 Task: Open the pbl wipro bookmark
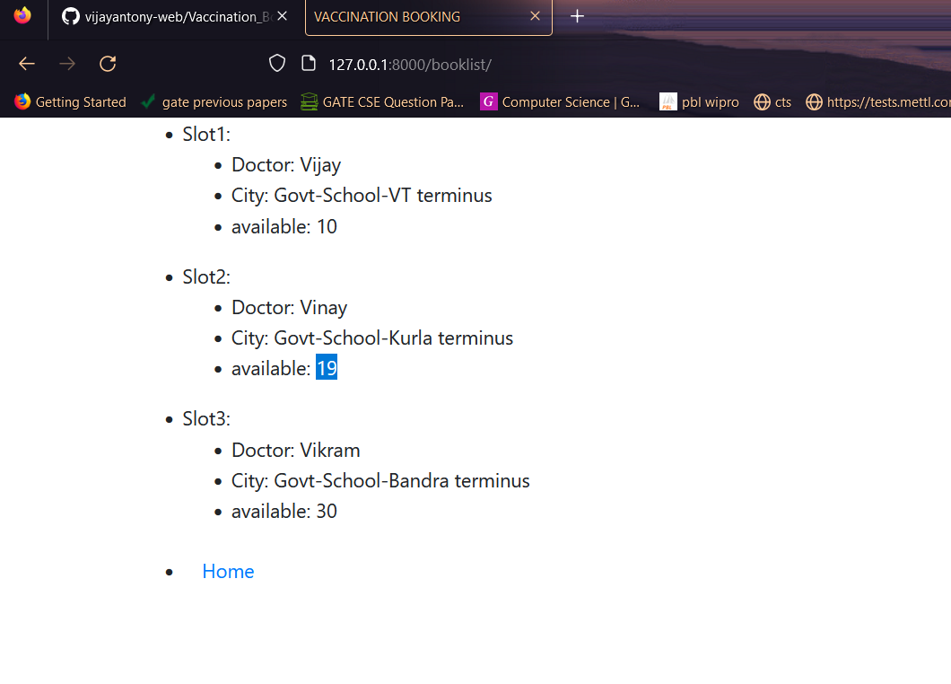(x=699, y=101)
